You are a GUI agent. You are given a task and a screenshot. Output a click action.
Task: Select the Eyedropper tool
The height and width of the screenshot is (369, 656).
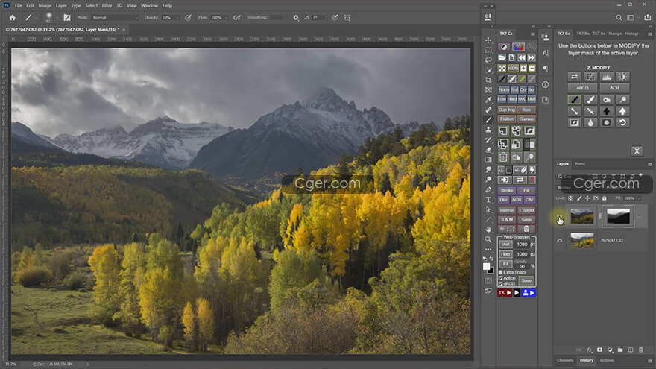[x=488, y=100]
